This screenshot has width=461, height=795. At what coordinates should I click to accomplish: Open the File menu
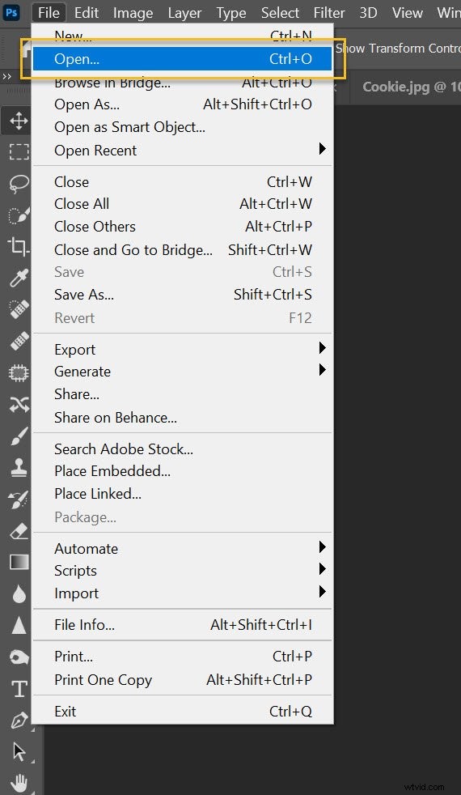click(x=49, y=13)
